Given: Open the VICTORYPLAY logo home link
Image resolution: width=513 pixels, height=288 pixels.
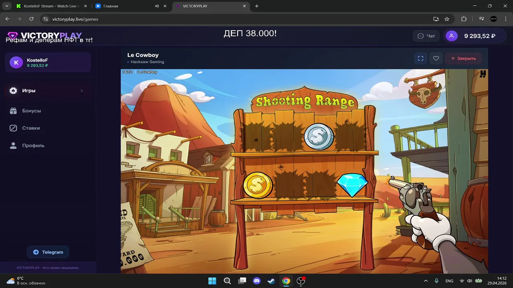Looking at the screenshot, I should [45, 36].
